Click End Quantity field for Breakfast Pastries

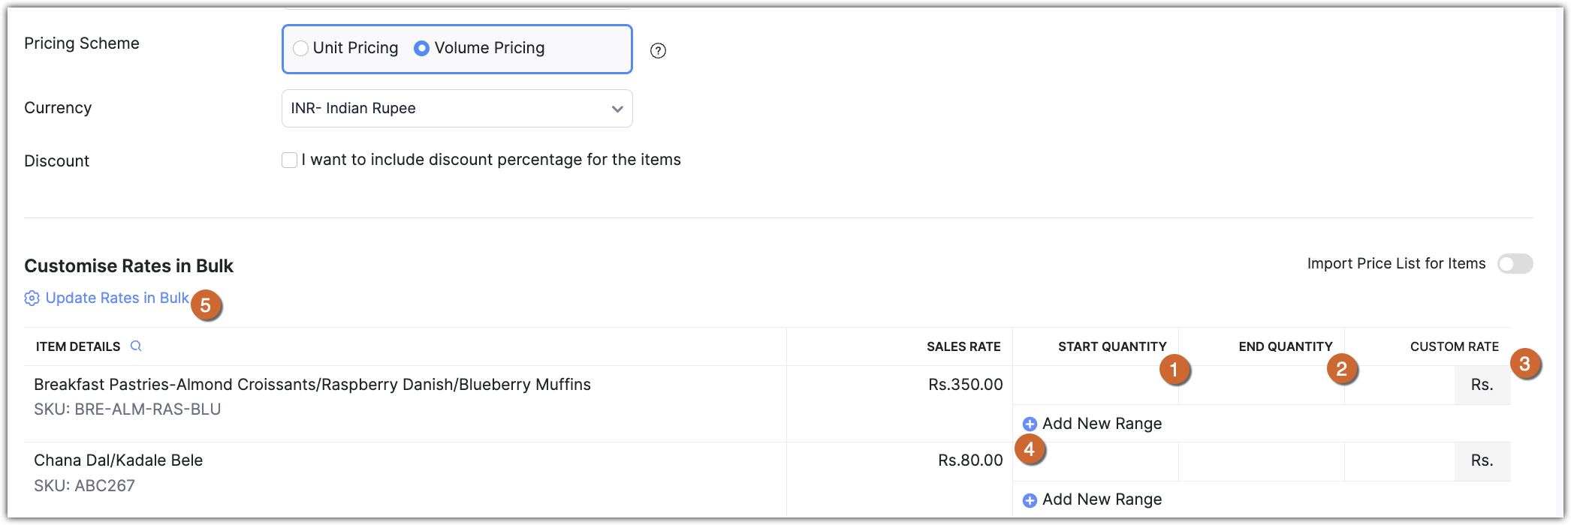coord(1262,385)
